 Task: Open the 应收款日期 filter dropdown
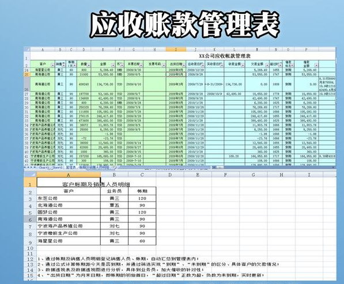point(202,65)
